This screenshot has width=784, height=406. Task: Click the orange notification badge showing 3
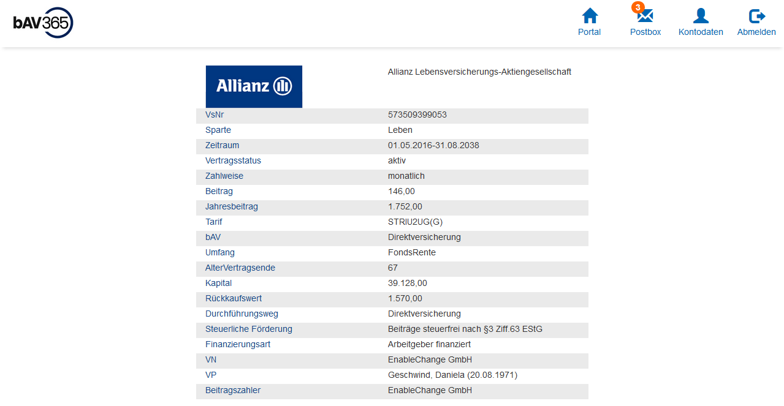pos(638,7)
